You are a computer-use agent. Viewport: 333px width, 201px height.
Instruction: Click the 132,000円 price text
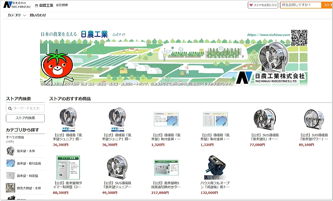209,193
